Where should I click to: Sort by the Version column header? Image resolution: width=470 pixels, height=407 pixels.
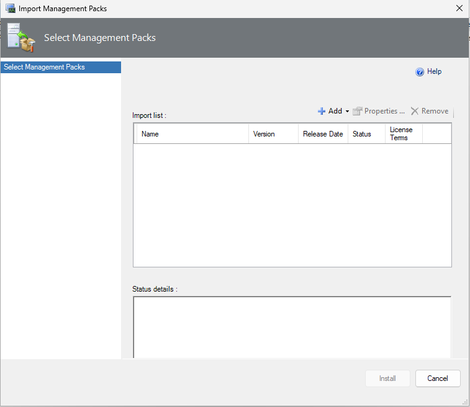click(x=273, y=134)
